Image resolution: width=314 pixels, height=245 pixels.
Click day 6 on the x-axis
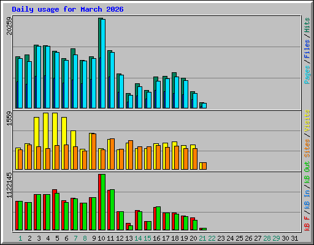coord(66,238)
